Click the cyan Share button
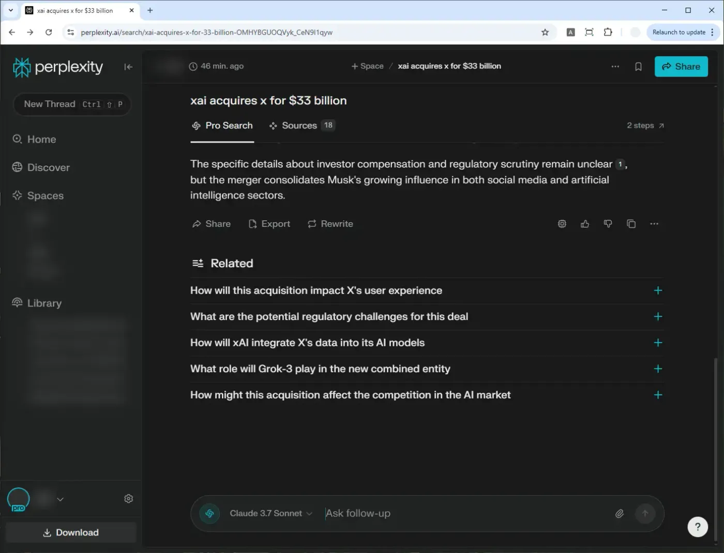 681,67
